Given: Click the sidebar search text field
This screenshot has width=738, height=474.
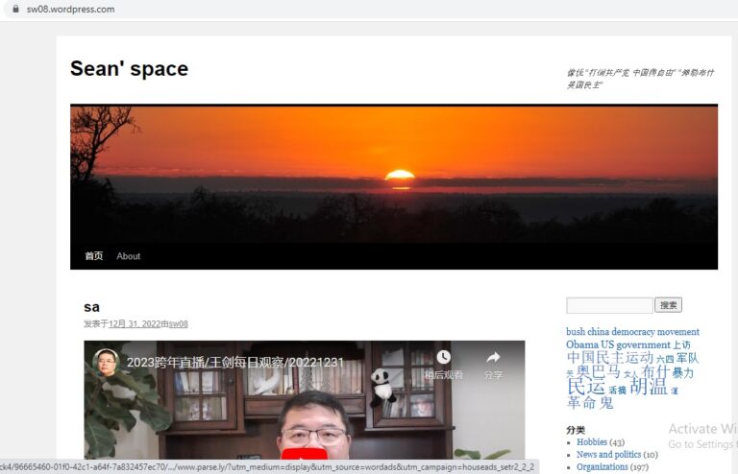Looking at the screenshot, I should (609, 305).
